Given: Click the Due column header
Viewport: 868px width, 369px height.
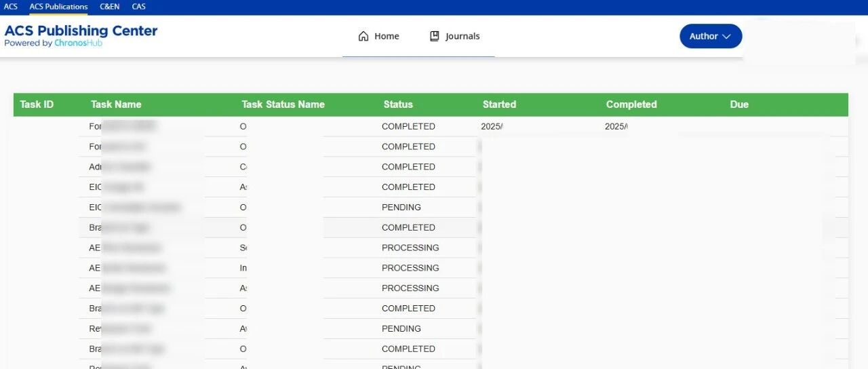Looking at the screenshot, I should 739,104.
